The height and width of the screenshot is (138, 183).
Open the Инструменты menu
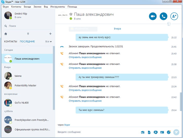(58, 7)
